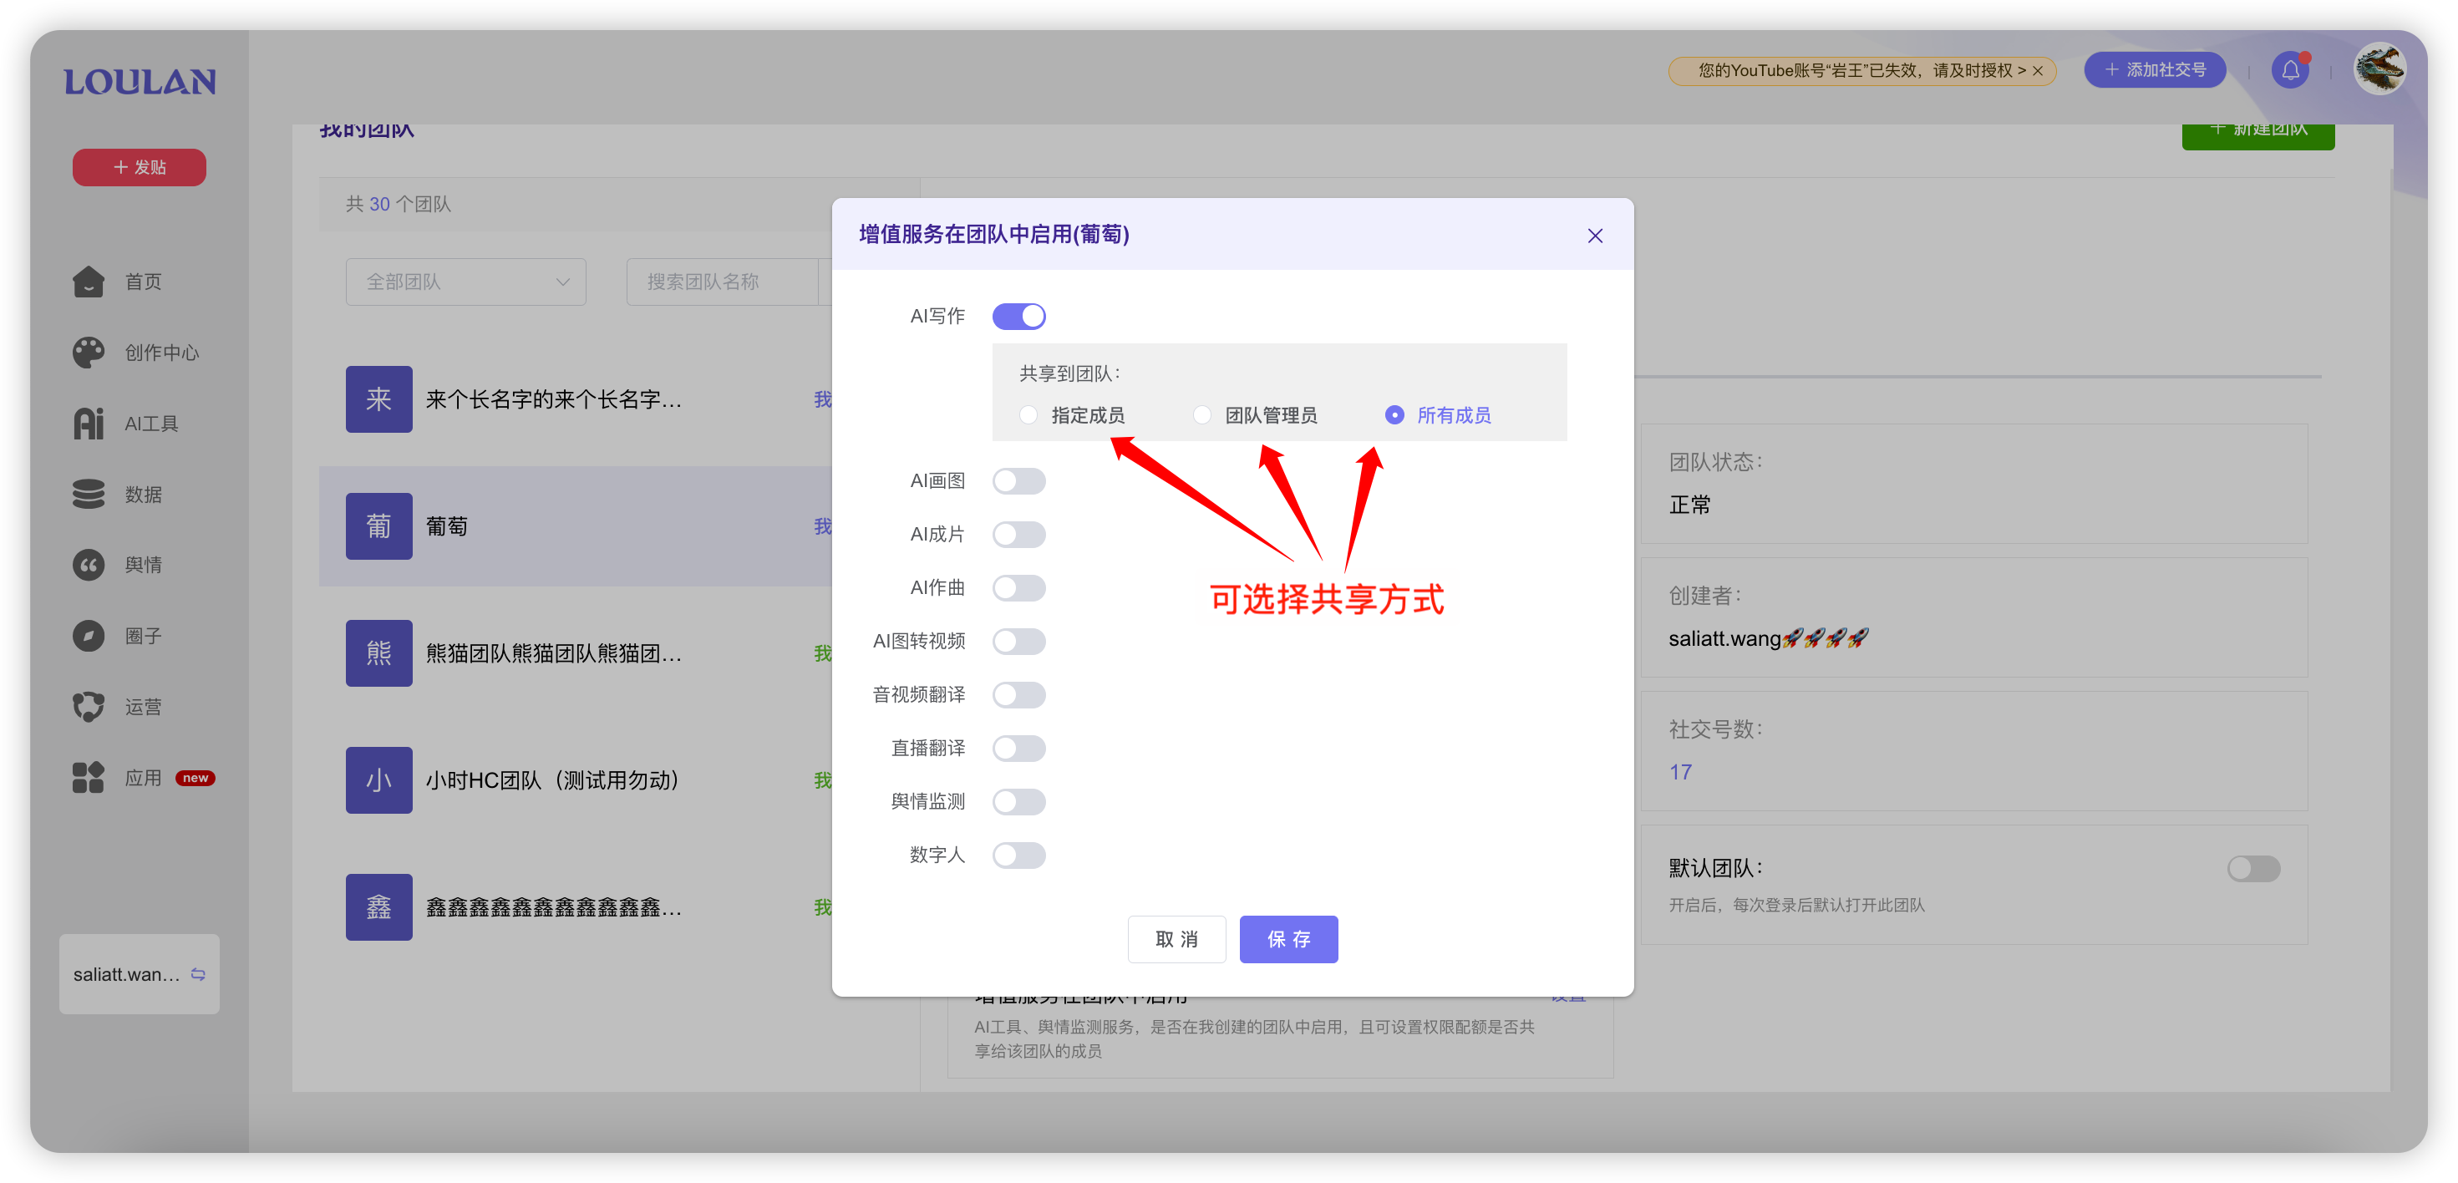Open the Creation Center palette icon

(x=89, y=352)
